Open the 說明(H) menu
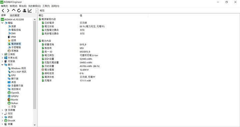Image resolution: width=240 pixels, height=127 pixels. pos(55,6)
